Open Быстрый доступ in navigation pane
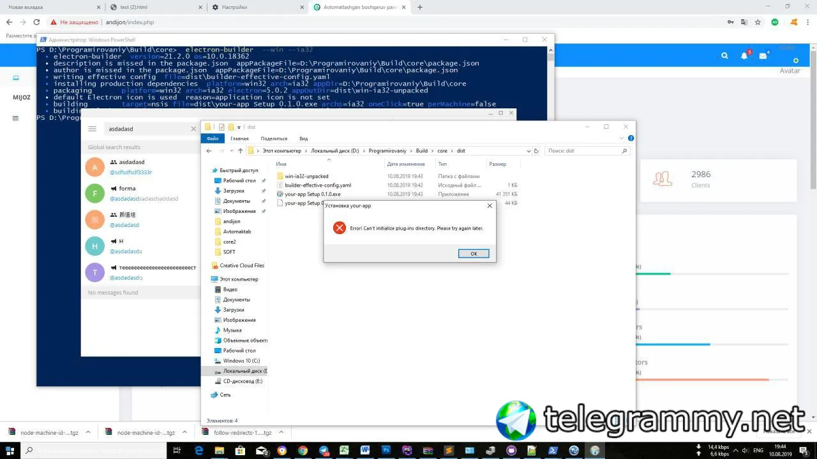 coord(239,170)
